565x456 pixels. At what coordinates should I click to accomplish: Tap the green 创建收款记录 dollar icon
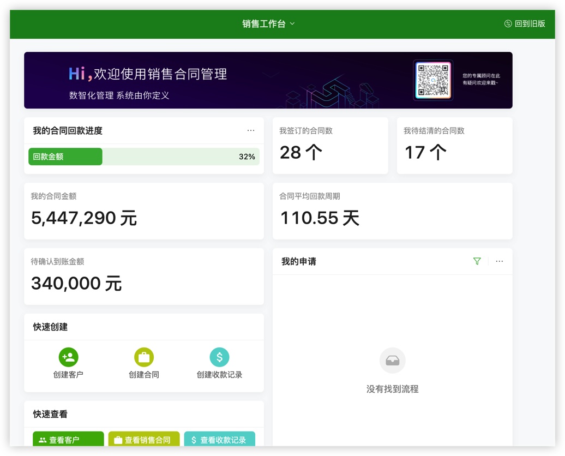point(219,357)
